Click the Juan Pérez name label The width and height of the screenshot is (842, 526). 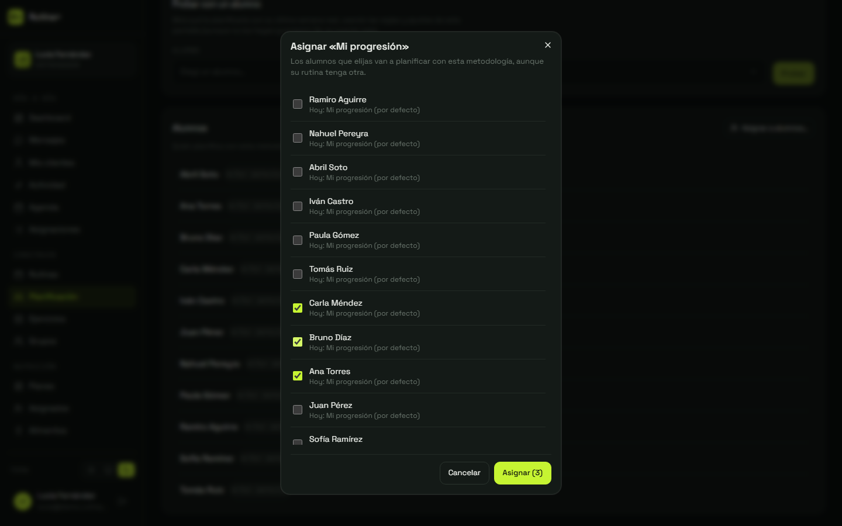[331, 405]
